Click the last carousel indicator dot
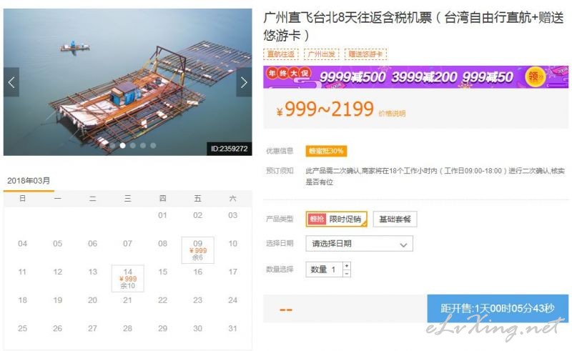 point(153,145)
